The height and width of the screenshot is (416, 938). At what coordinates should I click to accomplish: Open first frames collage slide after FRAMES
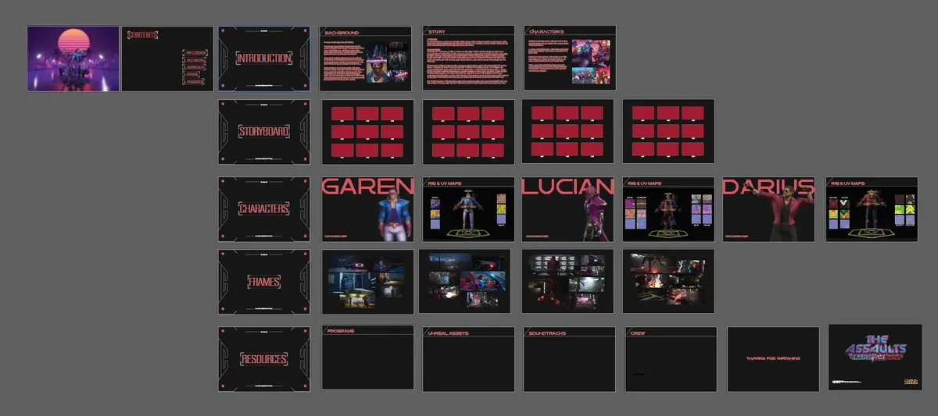click(367, 282)
